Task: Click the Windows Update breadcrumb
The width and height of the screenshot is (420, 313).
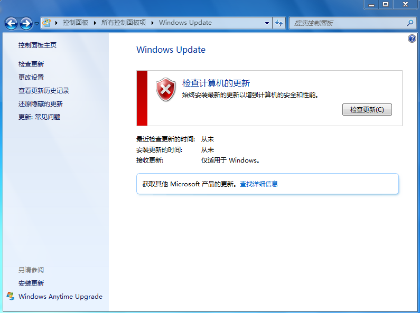Action: click(185, 23)
